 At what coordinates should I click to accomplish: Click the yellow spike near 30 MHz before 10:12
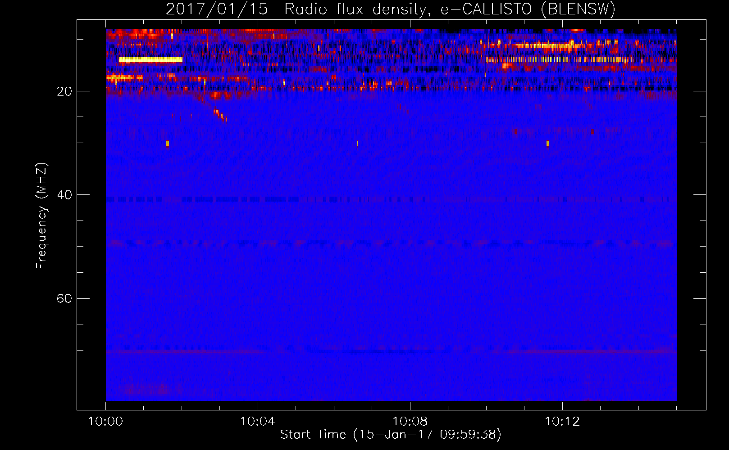point(547,144)
